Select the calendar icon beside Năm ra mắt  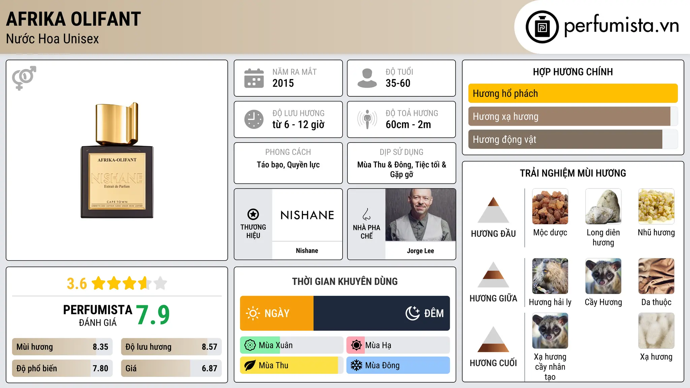click(x=254, y=78)
